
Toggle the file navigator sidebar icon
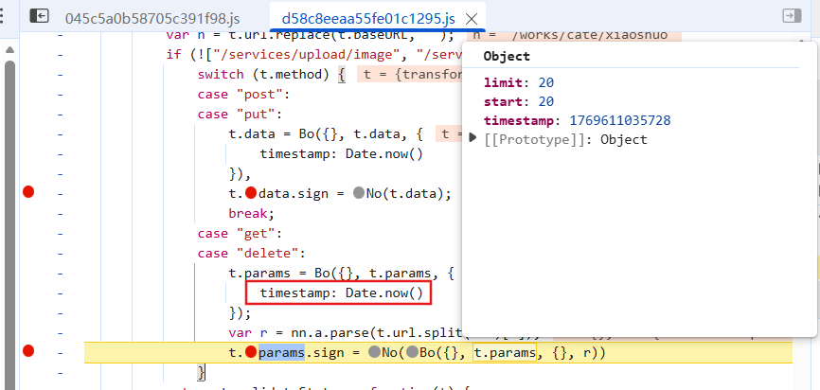pos(40,16)
